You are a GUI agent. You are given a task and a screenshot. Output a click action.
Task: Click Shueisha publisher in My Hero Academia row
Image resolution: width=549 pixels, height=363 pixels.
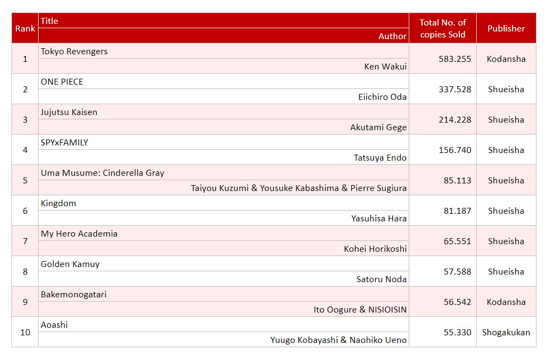point(506,241)
